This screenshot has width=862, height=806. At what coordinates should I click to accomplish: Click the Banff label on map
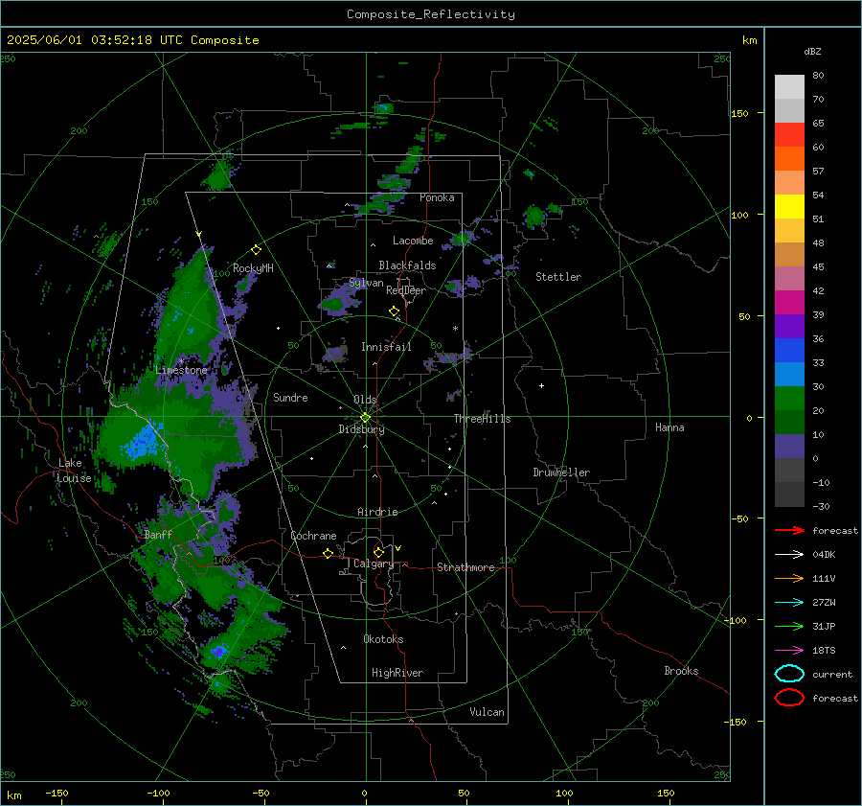[x=158, y=535]
